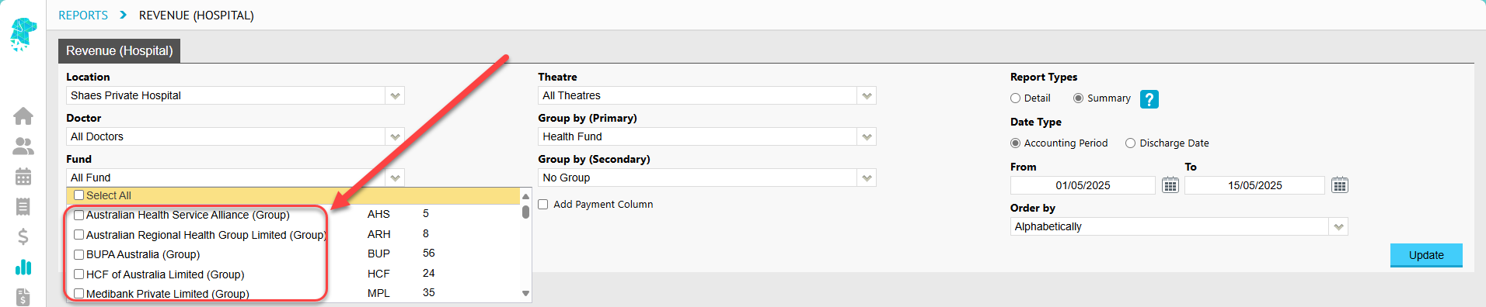Open the From date calendar picker
The height and width of the screenshot is (307, 1486).
pyautogui.click(x=1170, y=185)
